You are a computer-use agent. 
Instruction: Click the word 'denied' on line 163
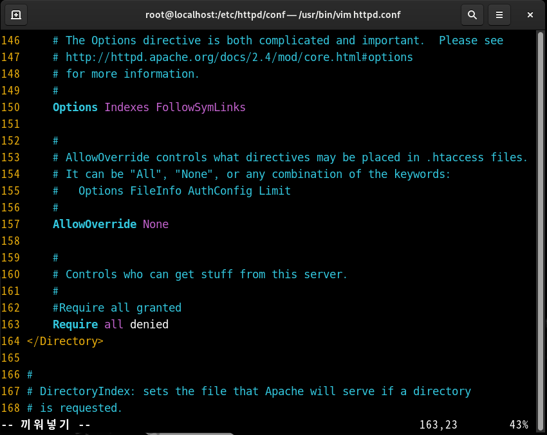[149, 324]
